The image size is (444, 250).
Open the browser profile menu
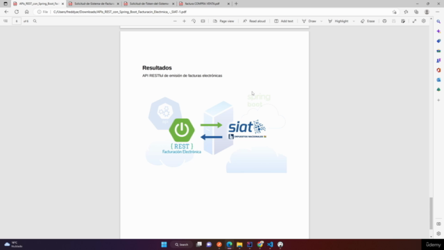pyautogui.click(x=427, y=12)
